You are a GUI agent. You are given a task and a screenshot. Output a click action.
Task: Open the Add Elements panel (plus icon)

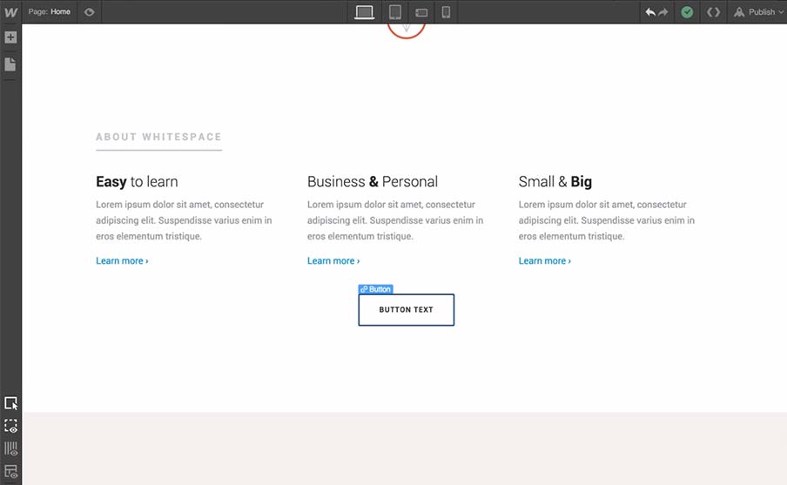10,38
